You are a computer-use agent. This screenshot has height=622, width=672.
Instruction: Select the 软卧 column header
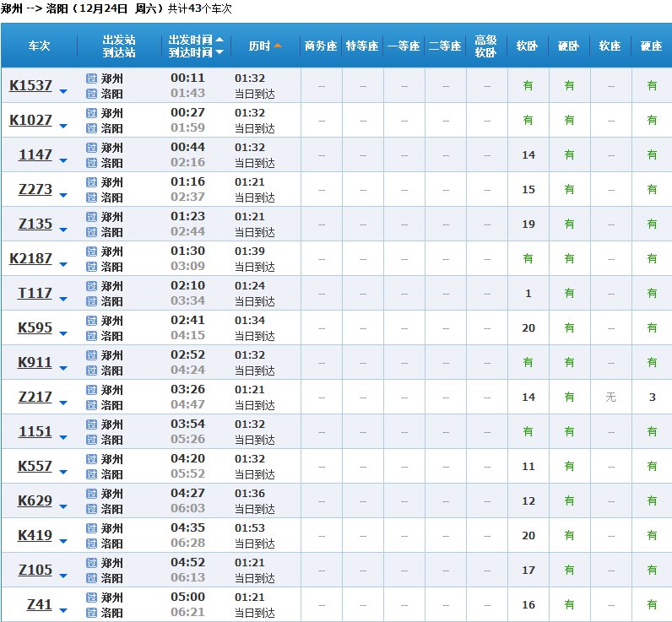(528, 46)
